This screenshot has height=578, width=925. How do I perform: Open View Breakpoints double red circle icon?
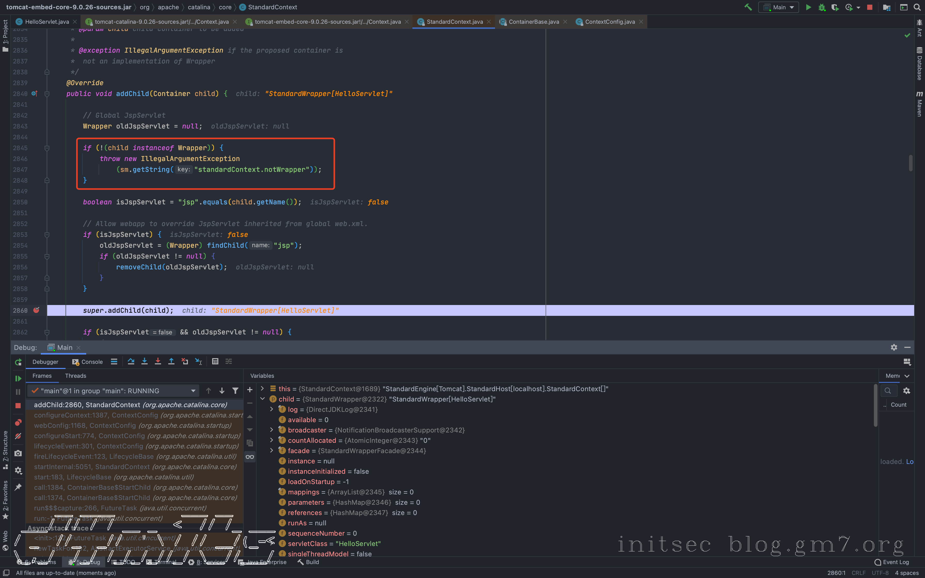(x=18, y=422)
